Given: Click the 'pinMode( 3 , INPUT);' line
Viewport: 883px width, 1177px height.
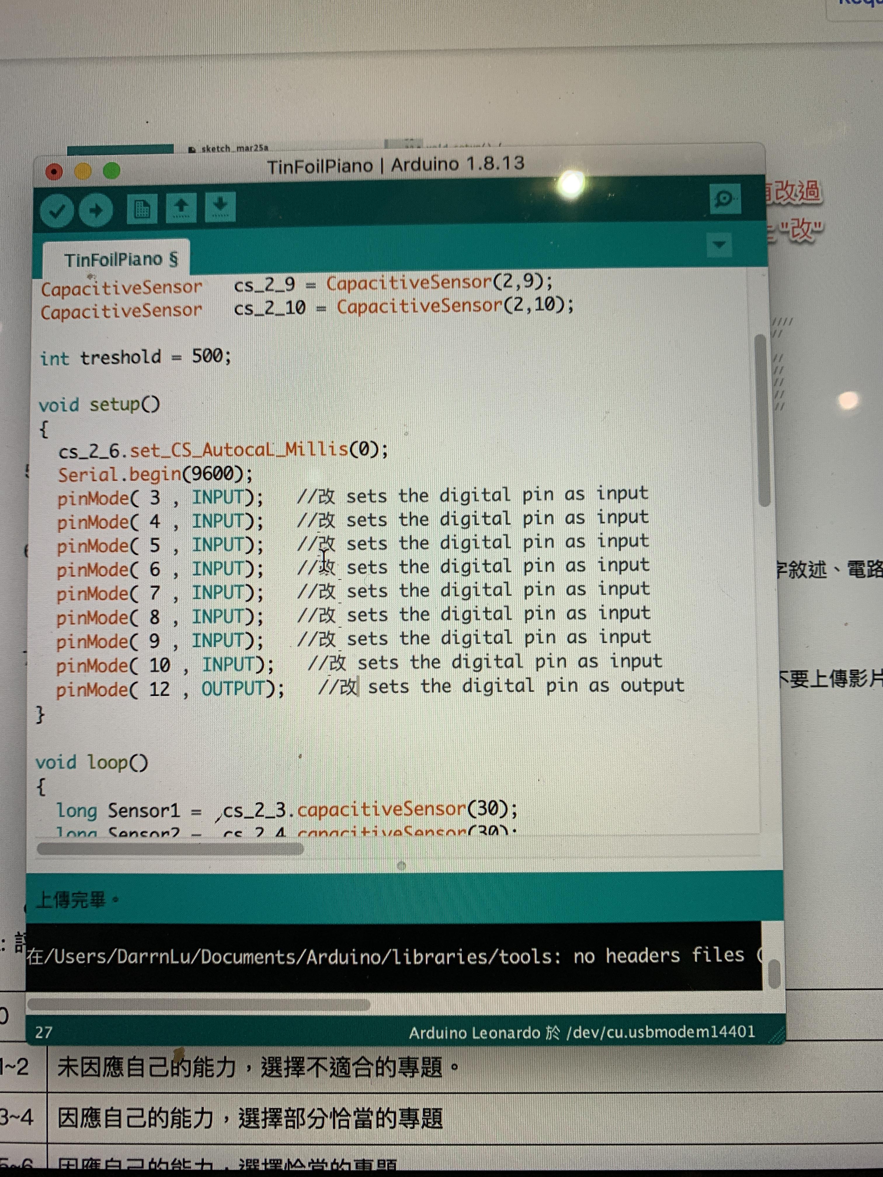Looking at the screenshot, I should coord(160,498).
